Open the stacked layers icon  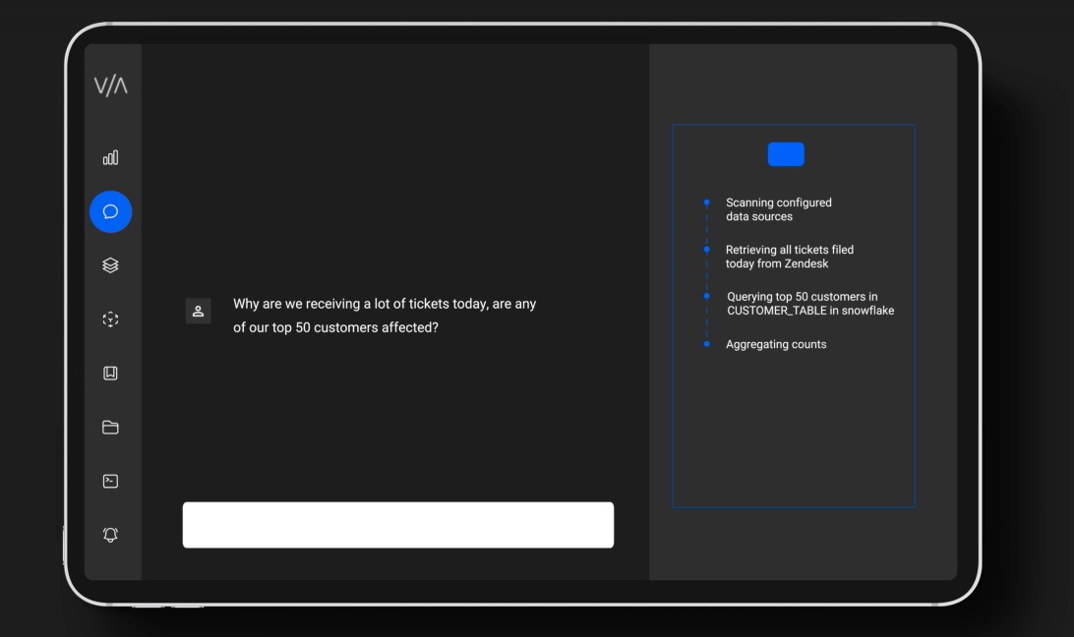[110, 265]
